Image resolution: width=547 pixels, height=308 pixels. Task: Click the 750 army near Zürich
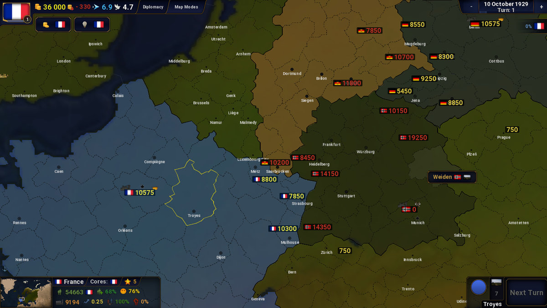pyautogui.click(x=345, y=251)
